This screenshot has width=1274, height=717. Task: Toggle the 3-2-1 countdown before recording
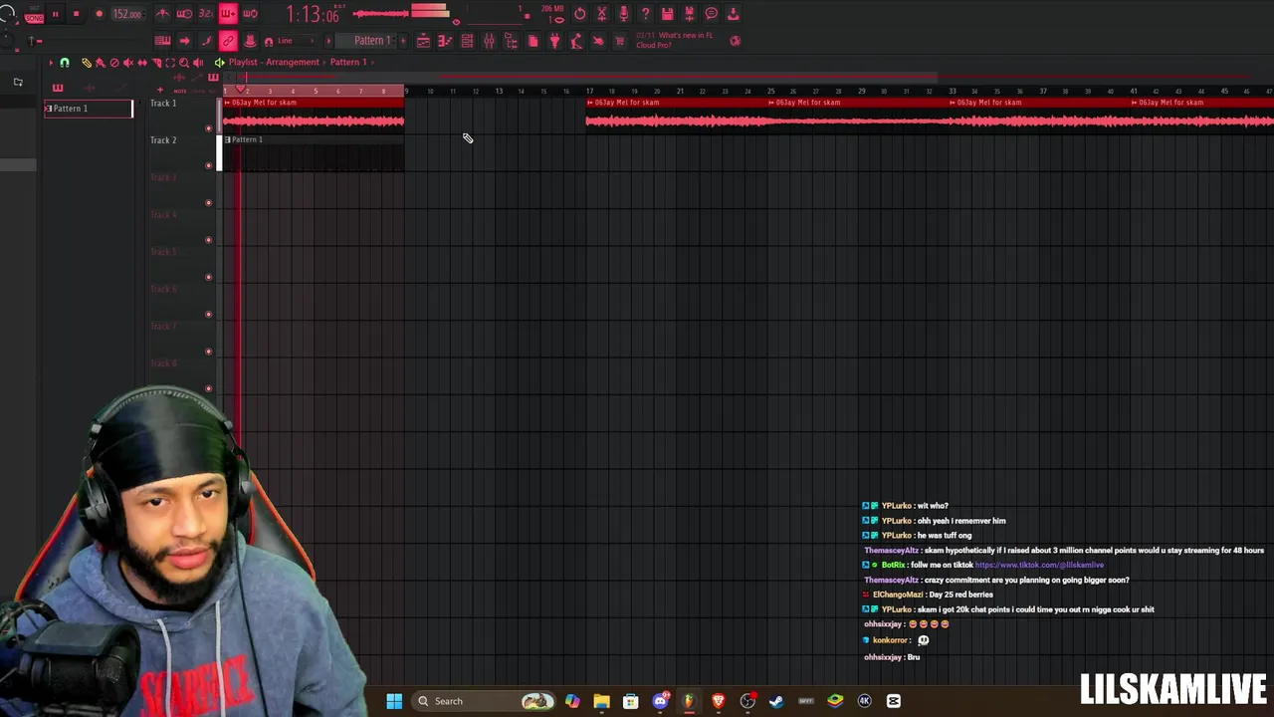tap(206, 14)
